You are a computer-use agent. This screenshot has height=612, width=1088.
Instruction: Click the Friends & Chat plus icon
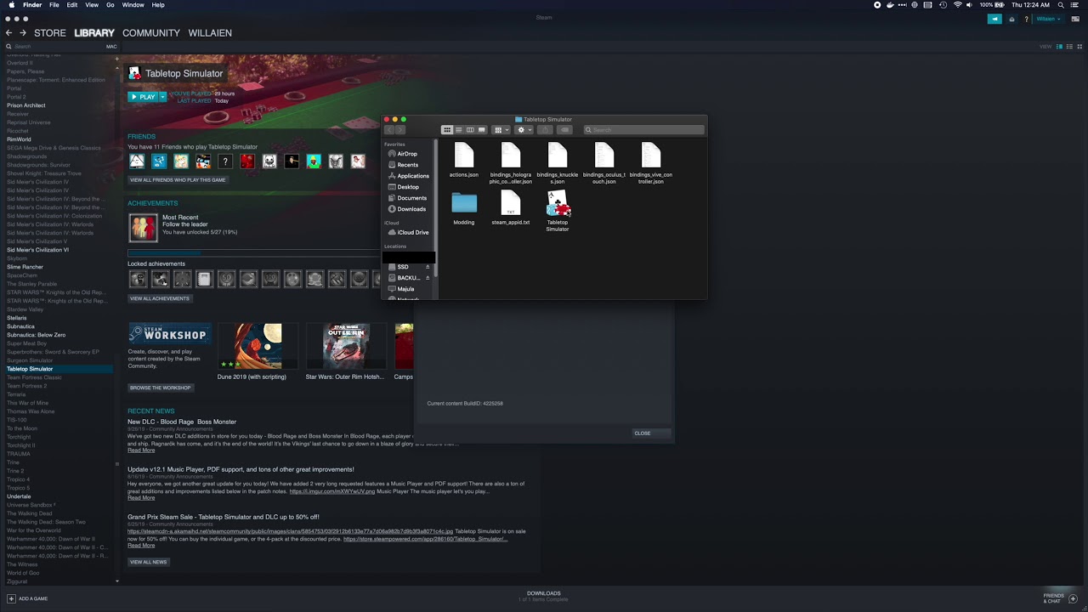1073,598
